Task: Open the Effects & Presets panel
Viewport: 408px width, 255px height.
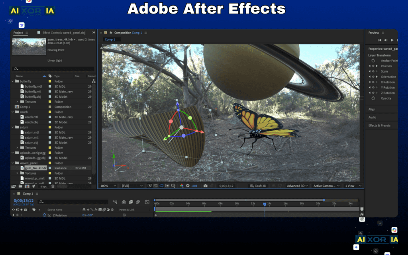Action: 379,126
